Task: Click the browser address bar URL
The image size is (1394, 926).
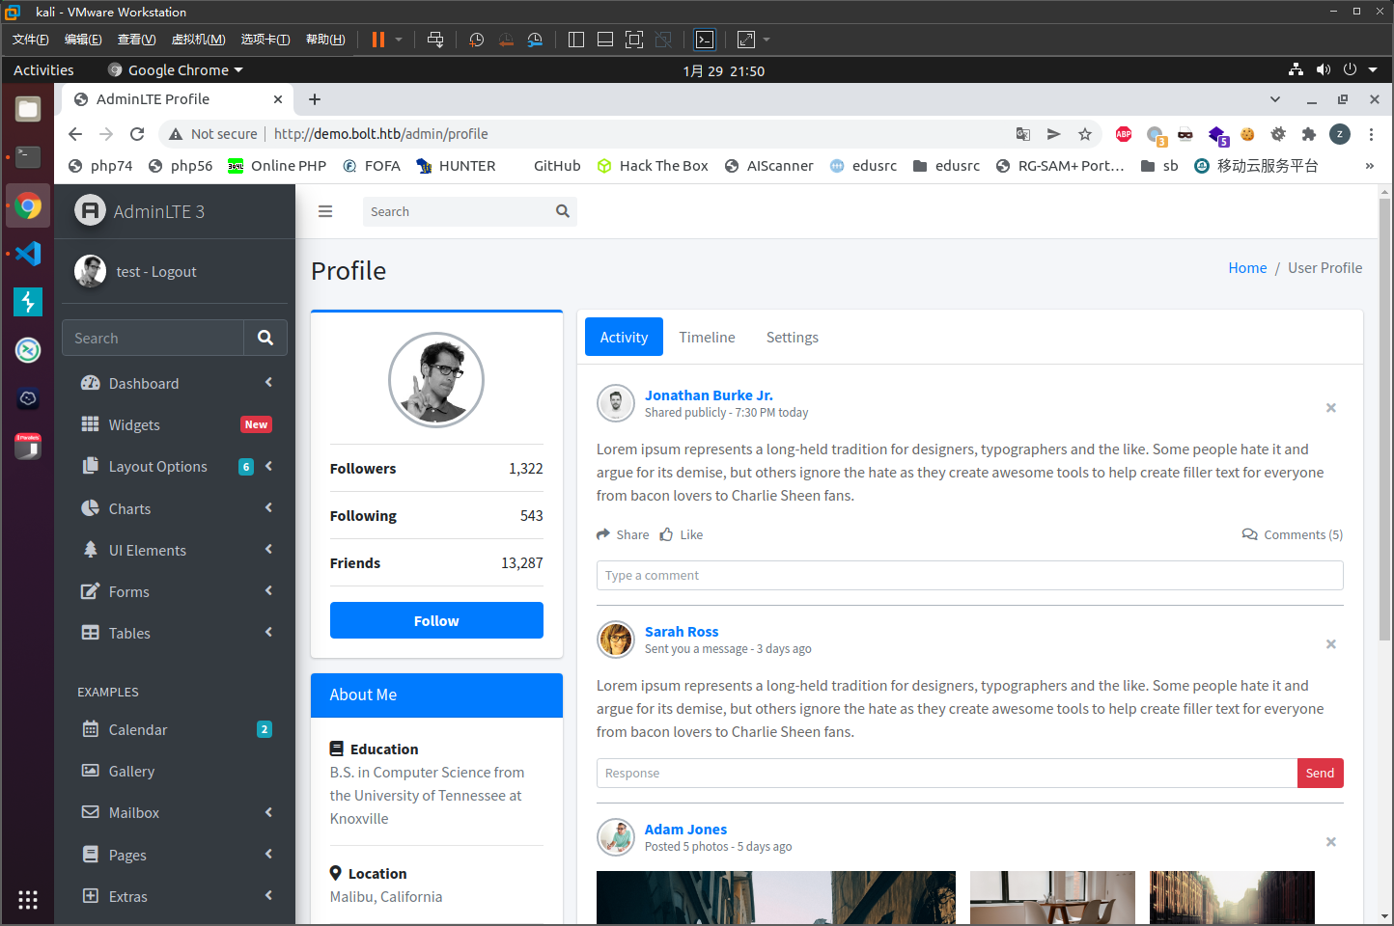Action: coord(380,134)
